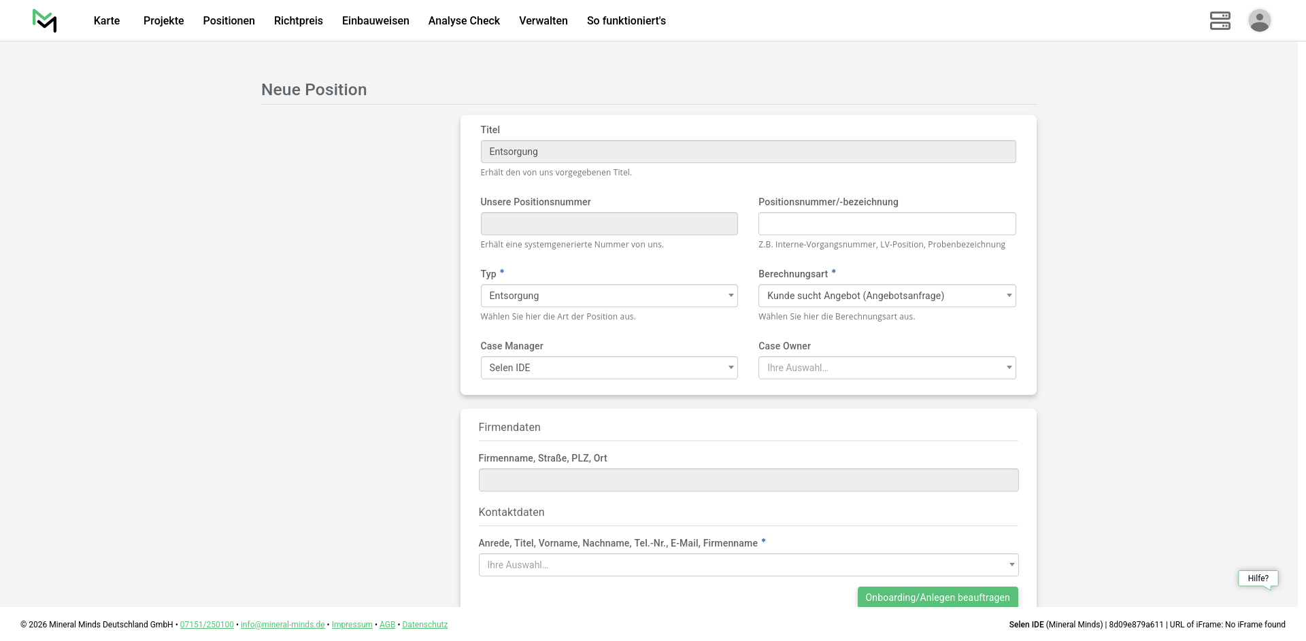Open the server stack icon in header

pos(1220,20)
